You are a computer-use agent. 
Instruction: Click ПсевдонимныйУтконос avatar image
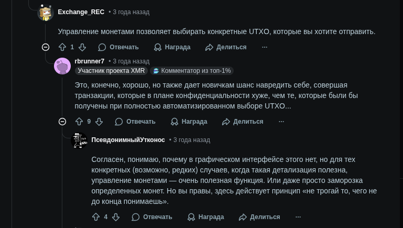79,140
